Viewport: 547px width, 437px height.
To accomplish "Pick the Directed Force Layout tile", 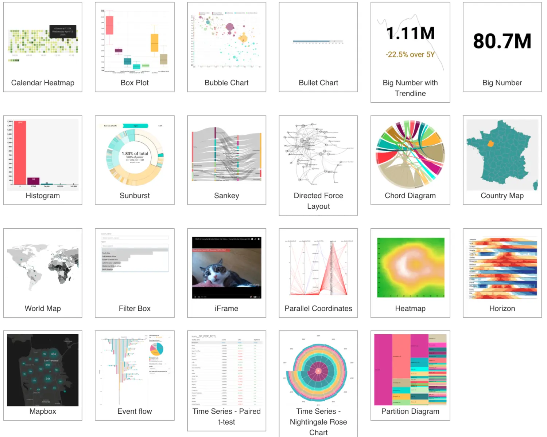I will [x=318, y=166].
